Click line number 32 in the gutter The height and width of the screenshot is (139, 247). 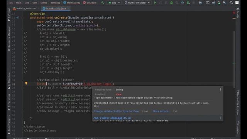click(x=14, y=84)
